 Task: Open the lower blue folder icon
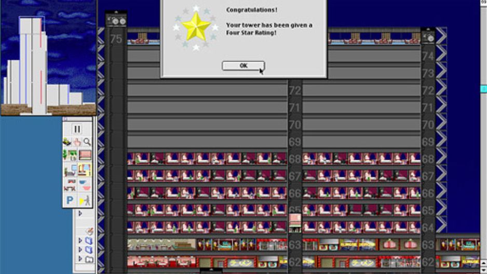click(x=89, y=250)
